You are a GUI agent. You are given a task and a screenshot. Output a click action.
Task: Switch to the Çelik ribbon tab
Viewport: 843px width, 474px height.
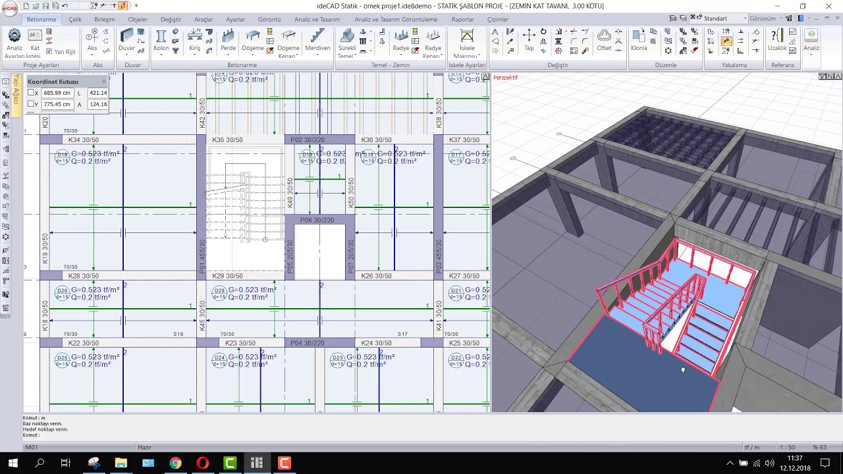[75, 19]
